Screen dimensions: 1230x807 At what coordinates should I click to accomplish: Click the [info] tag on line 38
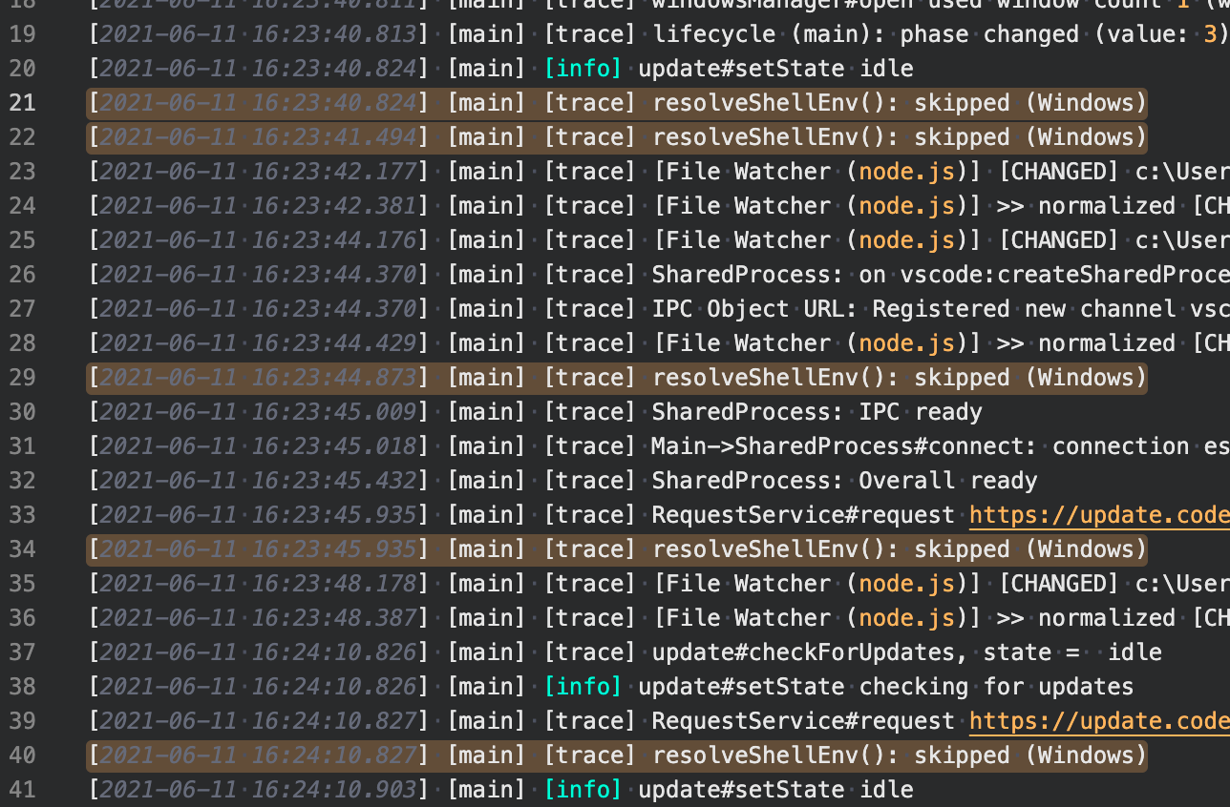point(583,686)
